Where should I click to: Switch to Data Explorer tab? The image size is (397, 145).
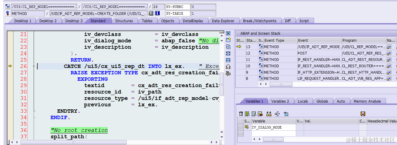click(223, 21)
